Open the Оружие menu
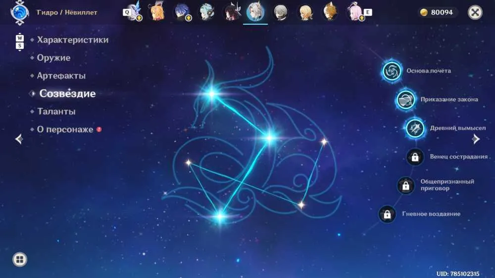The image size is (495, 278). pos(53,58)
